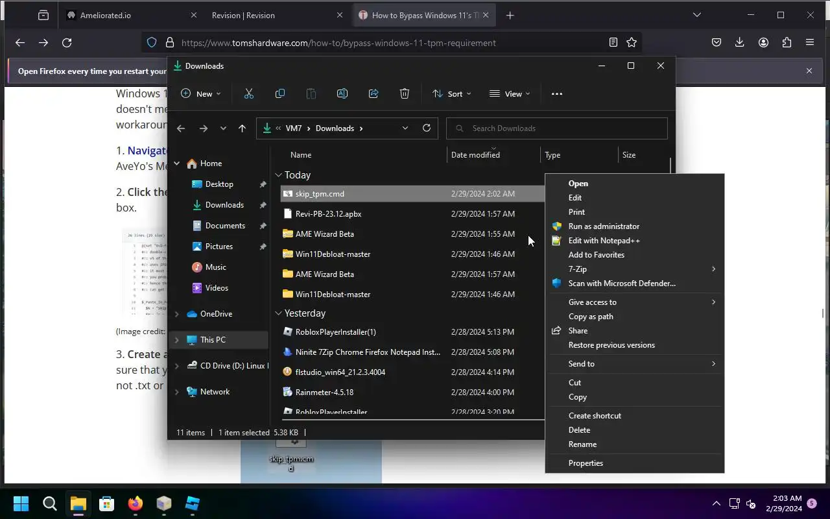Choose Run as administrator
Viewport: 830px width, 519px height.
click(x=604, y=226)
